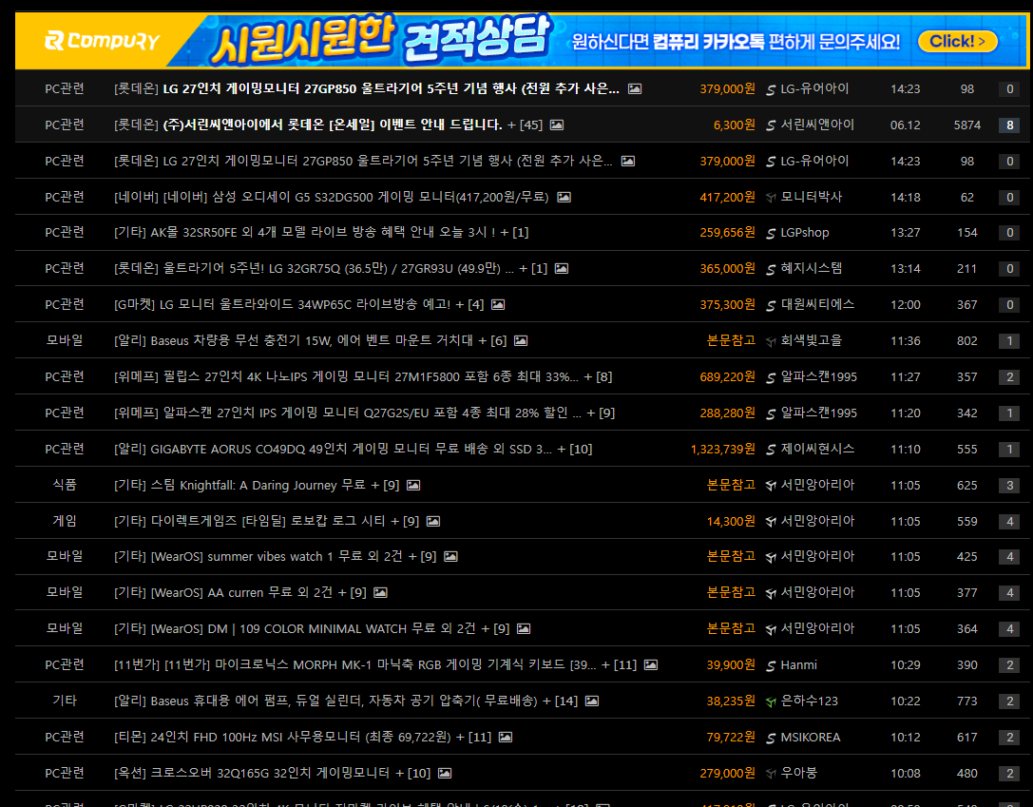Click the Compury logo in the banner

[x=101, y=41]
